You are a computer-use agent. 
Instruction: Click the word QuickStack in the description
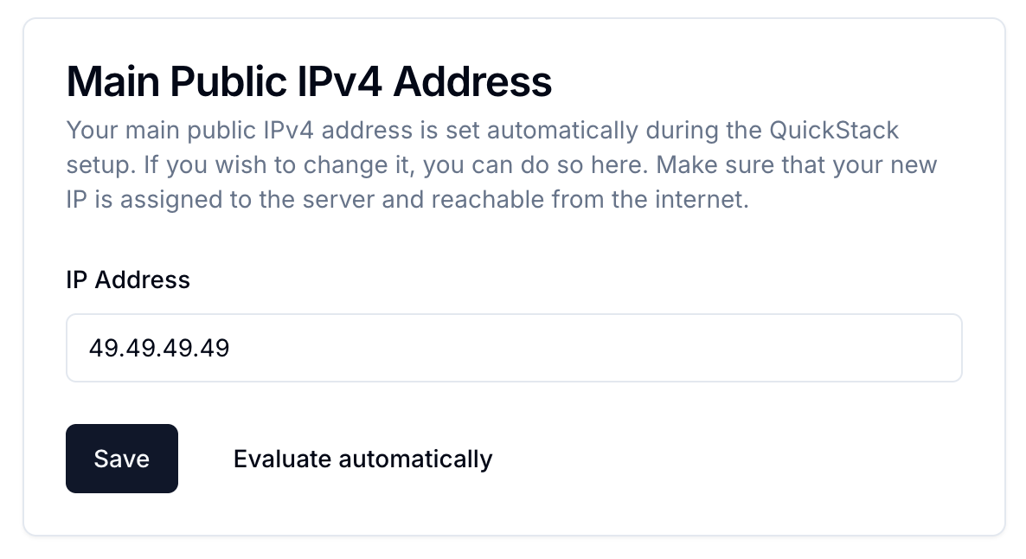(x=834, y=132)
